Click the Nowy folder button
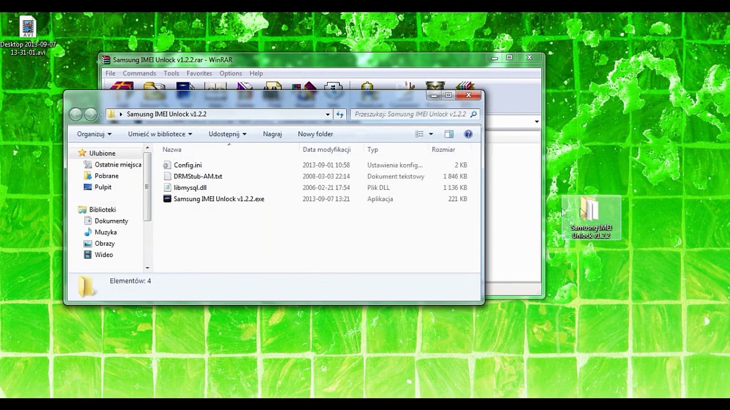The height and width of the screenshot is (410, 730). pos(315,134)
